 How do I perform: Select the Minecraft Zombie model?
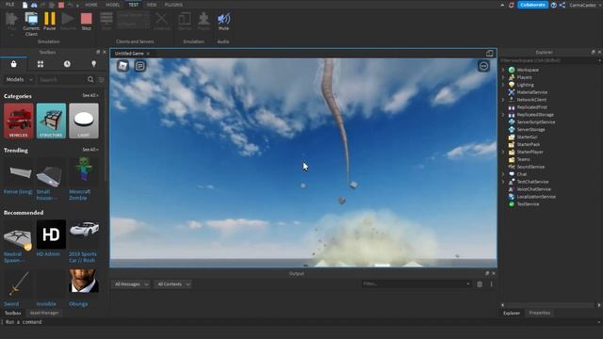click(x=83, y=179)
